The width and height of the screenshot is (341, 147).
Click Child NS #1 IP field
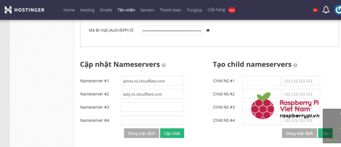click(301, 81)
